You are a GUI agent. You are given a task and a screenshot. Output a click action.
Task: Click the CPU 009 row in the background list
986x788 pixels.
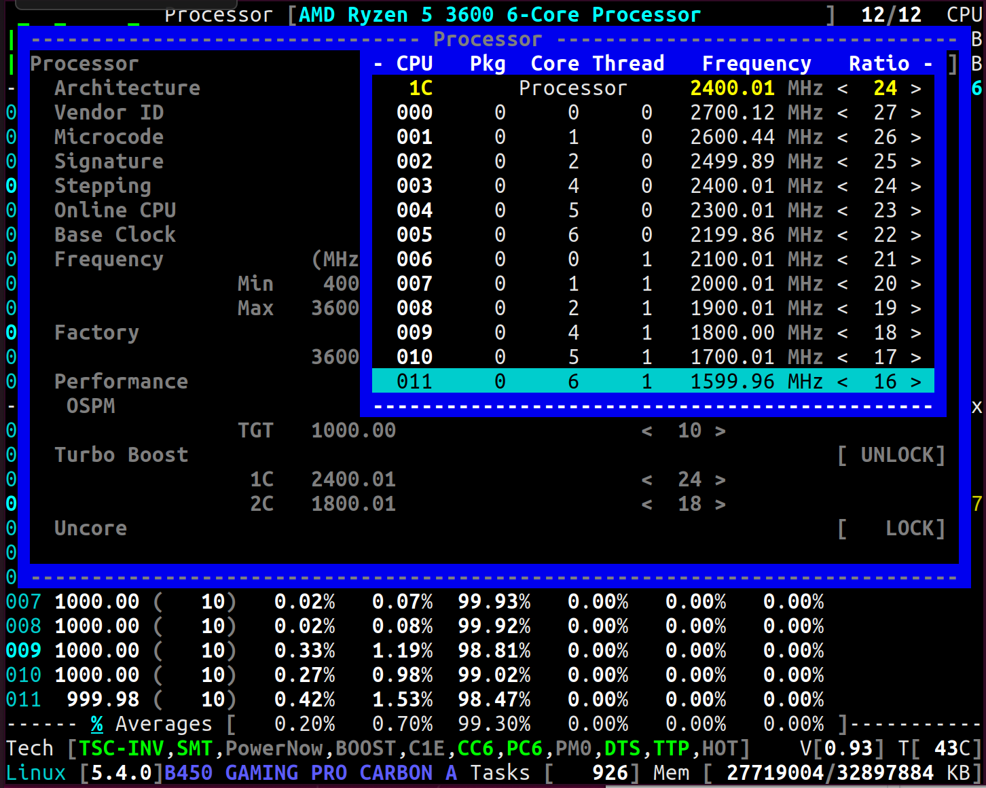414,651
